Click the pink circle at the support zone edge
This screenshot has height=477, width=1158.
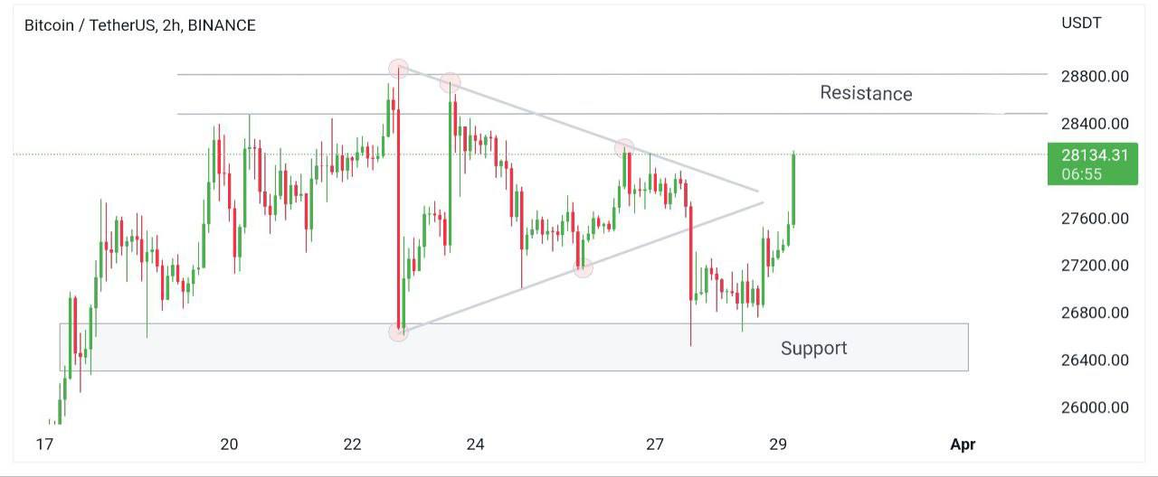(x=398, y=332)
